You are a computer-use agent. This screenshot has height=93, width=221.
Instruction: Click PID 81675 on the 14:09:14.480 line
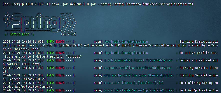60,83
